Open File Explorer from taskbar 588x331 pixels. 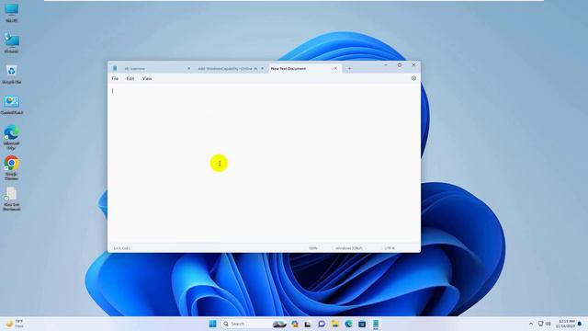(x=334, y=324)
